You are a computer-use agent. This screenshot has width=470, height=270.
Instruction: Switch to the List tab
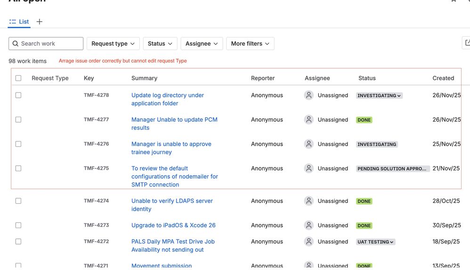click(19, 22)
